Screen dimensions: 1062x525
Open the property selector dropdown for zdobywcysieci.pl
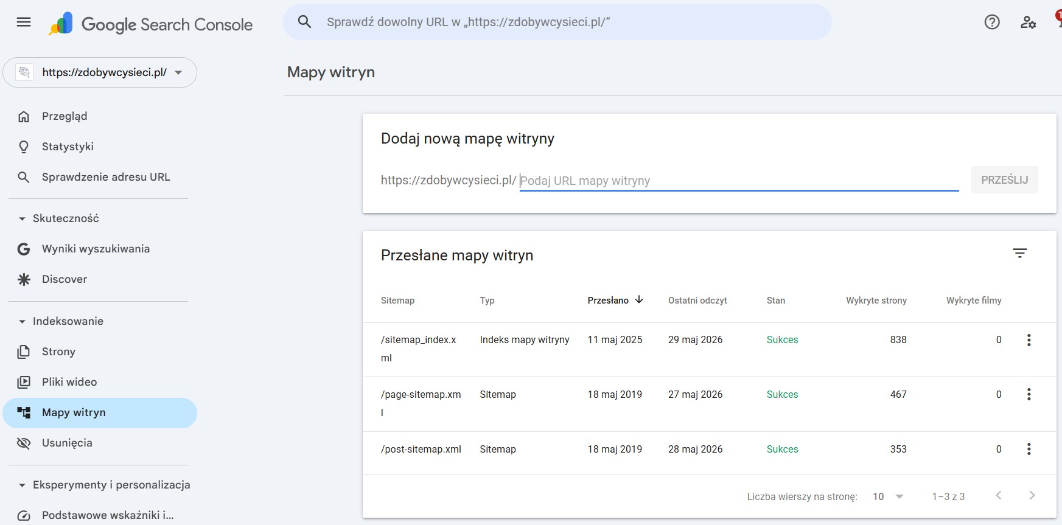[100, 72]
